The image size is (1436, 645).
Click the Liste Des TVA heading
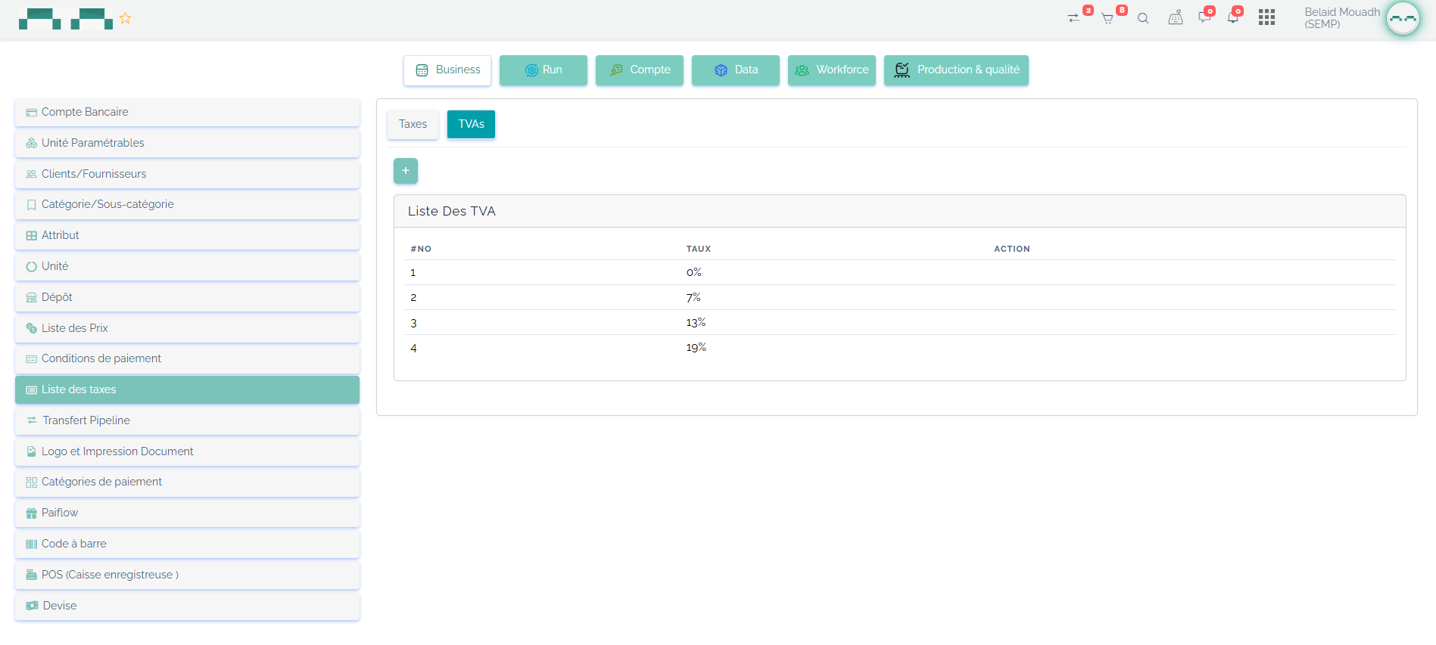tap(452, 211)
